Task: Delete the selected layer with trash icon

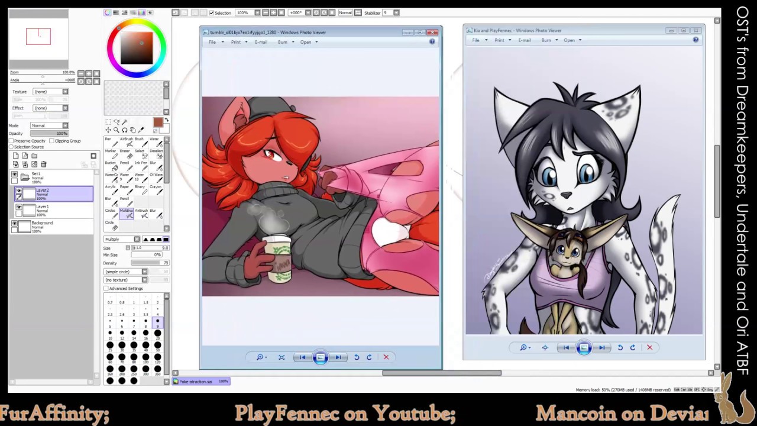Action: pos(44,164)
